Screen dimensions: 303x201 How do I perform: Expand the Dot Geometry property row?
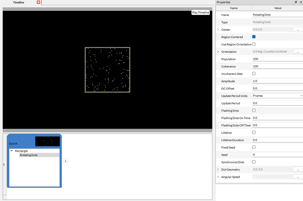218,169
